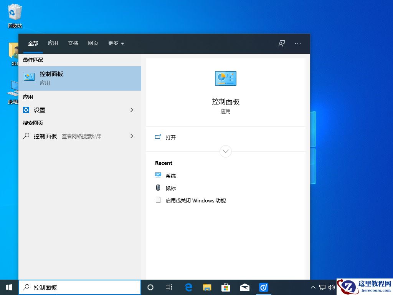
Task: Switch to the 应用 tab
Action: (53, 43)
